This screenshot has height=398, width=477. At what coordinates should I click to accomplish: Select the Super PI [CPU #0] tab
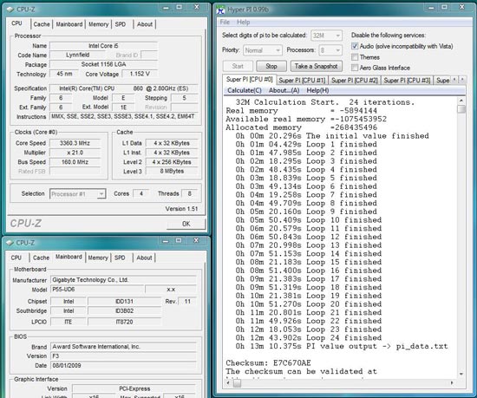[249, 80]
